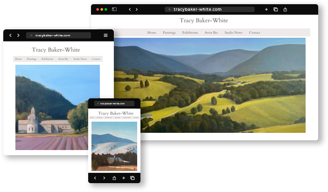Open the hamburger menu in tablet browser
Viewport: 328px width, 192px height.
[x=105, y=35]
